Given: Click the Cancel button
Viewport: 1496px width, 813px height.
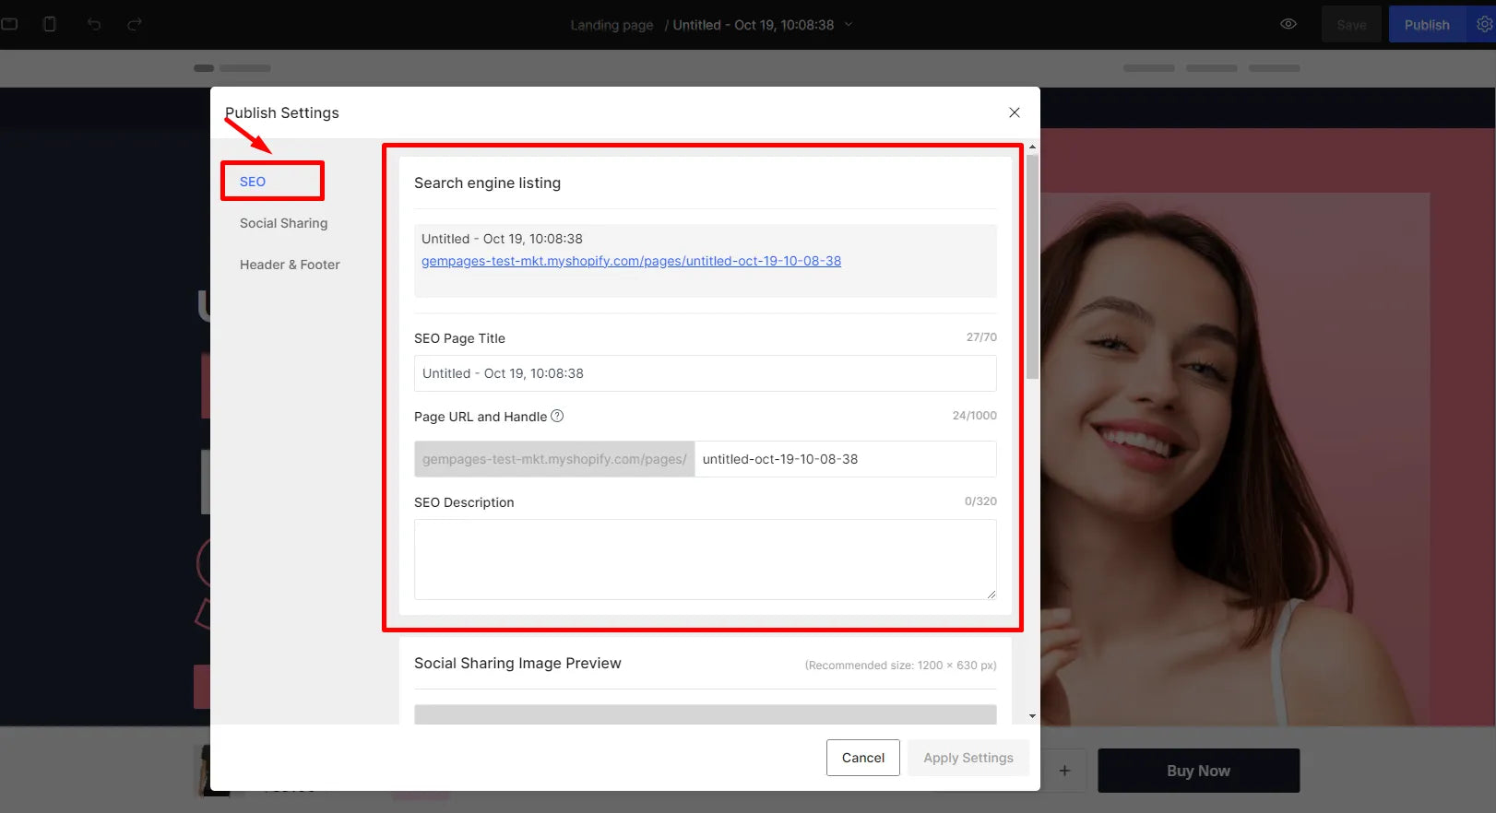Looking at the screenshot, I should pos(862,758).
